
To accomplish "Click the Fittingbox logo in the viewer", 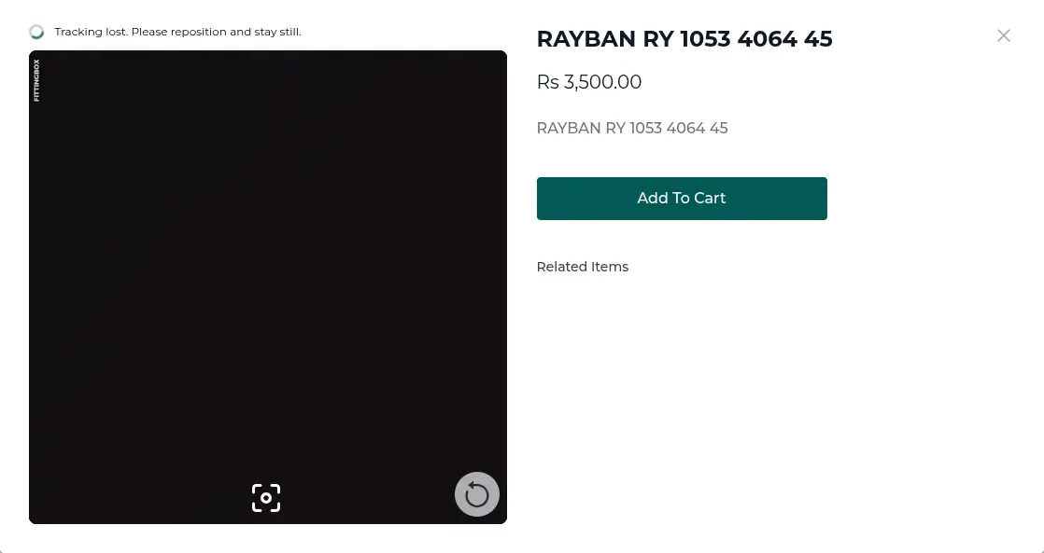I will (36, 80).
